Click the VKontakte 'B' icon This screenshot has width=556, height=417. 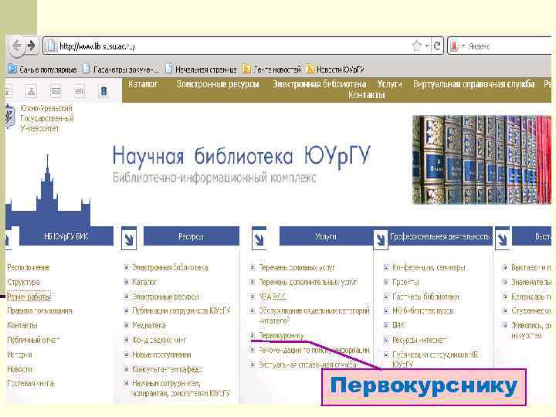(x=103, y=91)
